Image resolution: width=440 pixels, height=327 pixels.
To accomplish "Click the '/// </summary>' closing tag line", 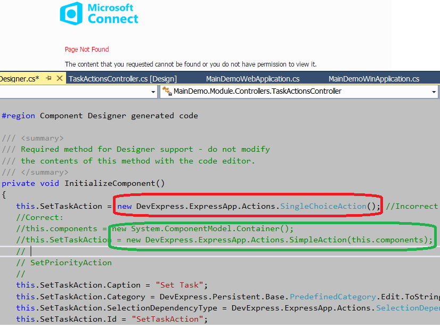I will click(x=35, y=172).
